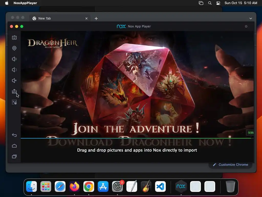Show recent apps in Nox
This screenshot has width=262, height=197.
14,156
